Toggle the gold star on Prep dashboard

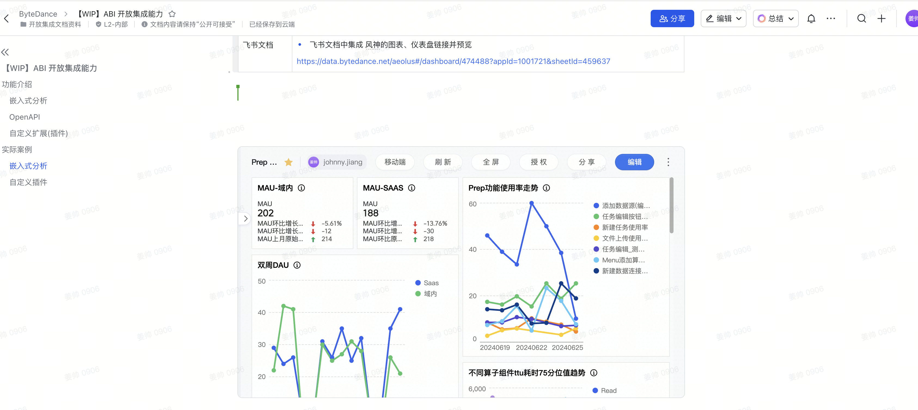tap(288, 162)
